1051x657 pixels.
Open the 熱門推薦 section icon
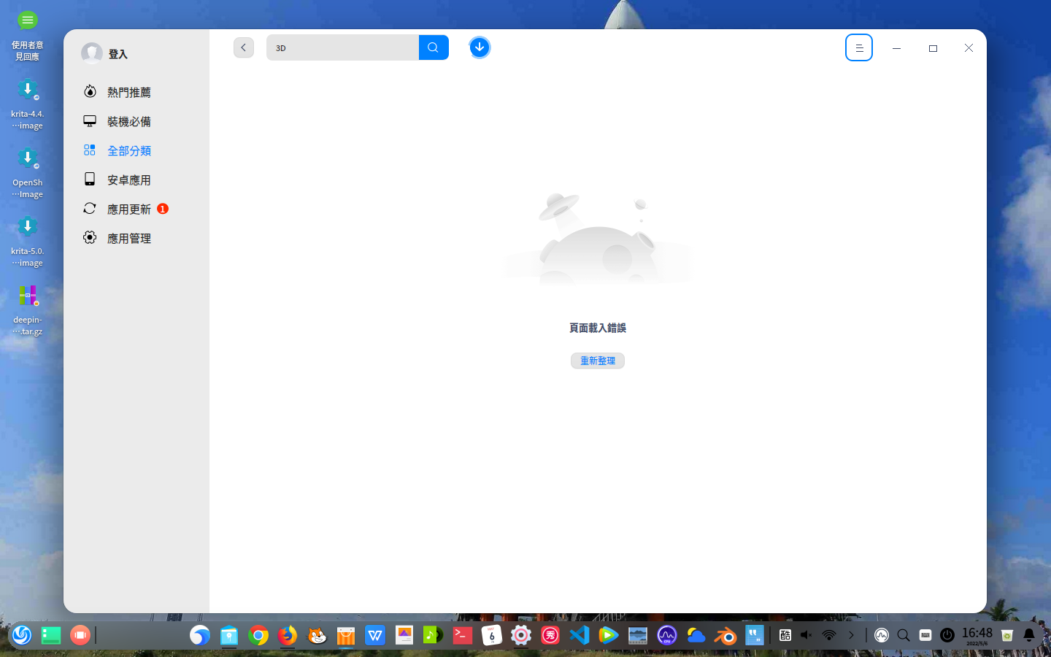click(x=89, y=92)
